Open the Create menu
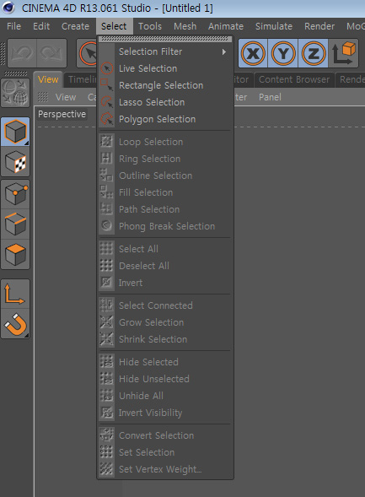365x497 pixels. (75, 26)
